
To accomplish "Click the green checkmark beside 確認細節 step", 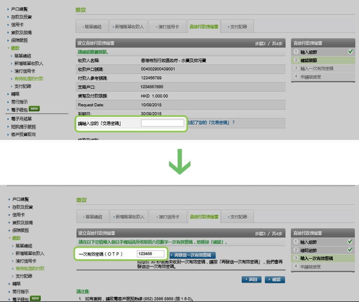I will pos(351,250).
